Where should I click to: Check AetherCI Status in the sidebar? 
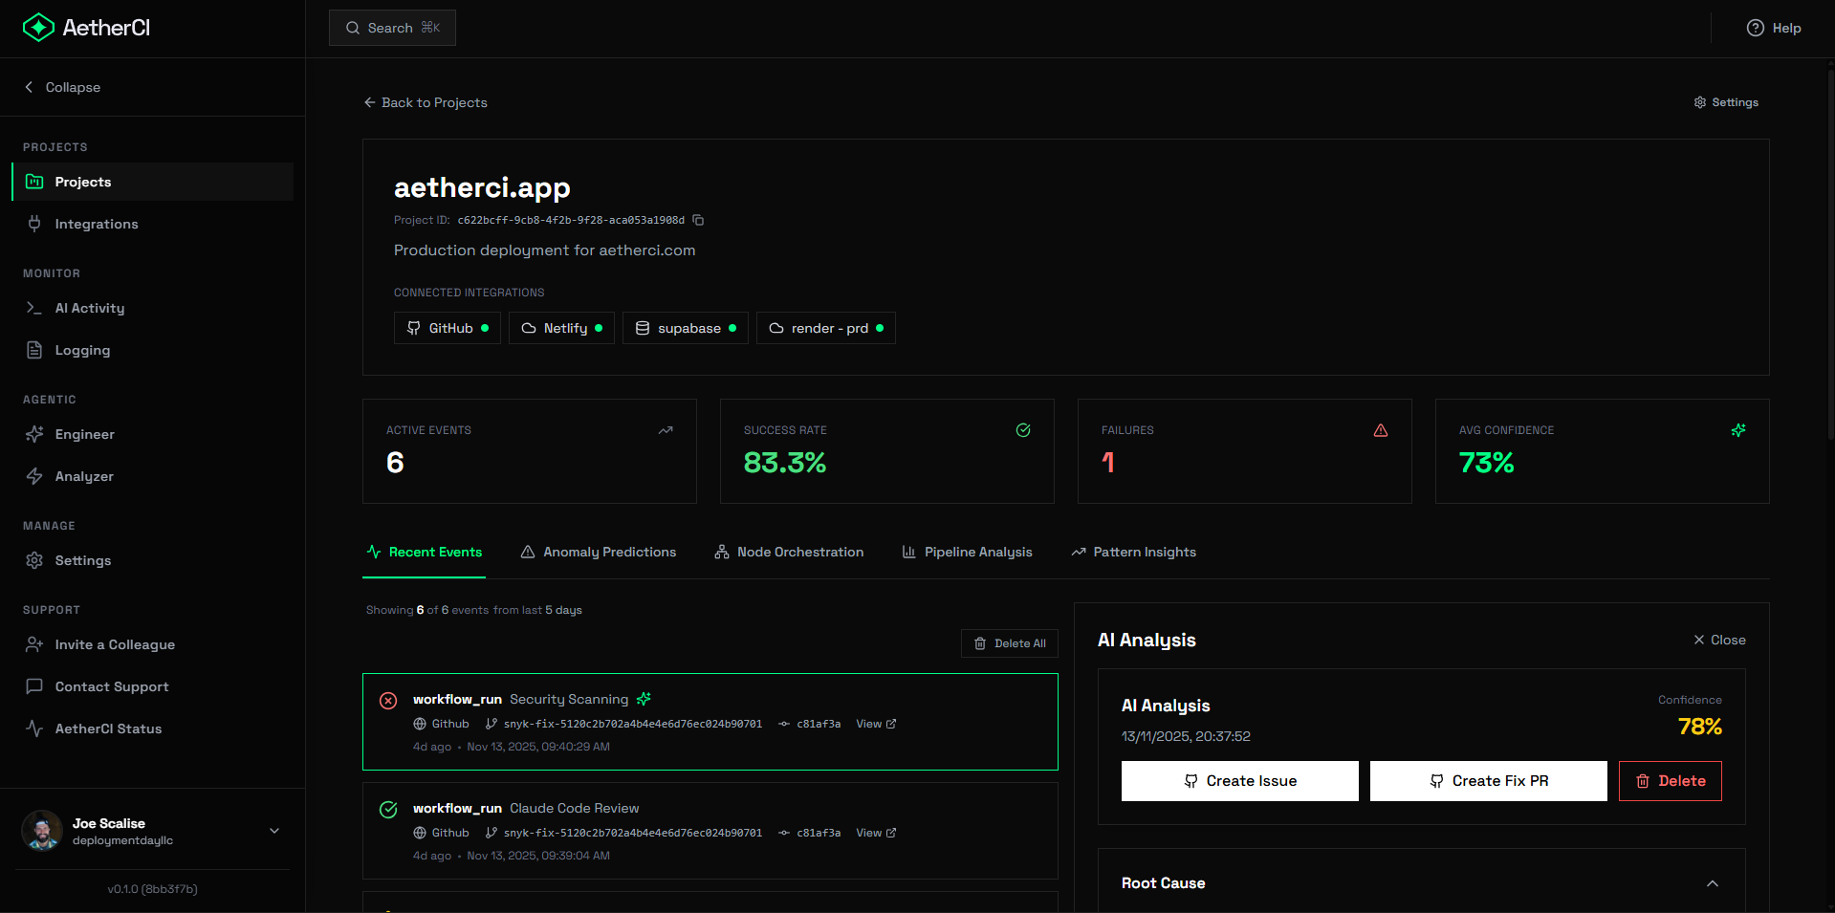coord(108,728)
